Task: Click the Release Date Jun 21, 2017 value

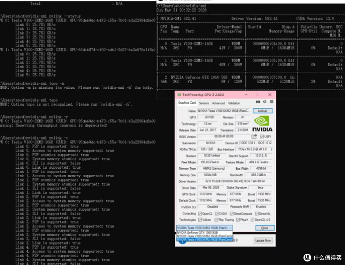Action: [x=208, y=130]
